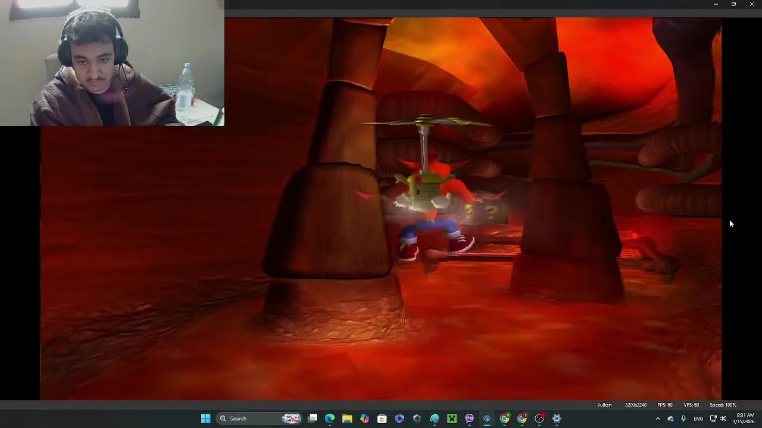Open Task View from the taskbar
The image size is (762, 428).
[313, 418]
